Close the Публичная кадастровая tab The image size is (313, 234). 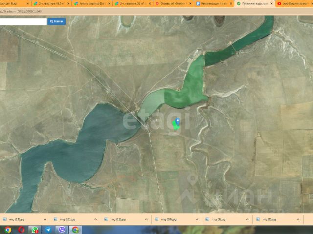click(271, 4)
